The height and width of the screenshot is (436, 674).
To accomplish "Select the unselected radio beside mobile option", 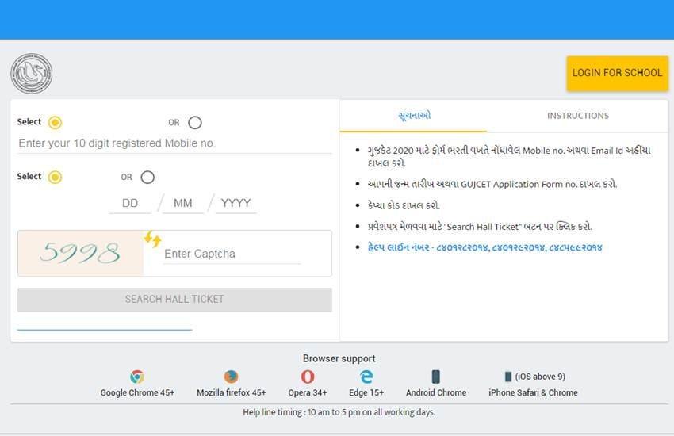I will point(195,122).
